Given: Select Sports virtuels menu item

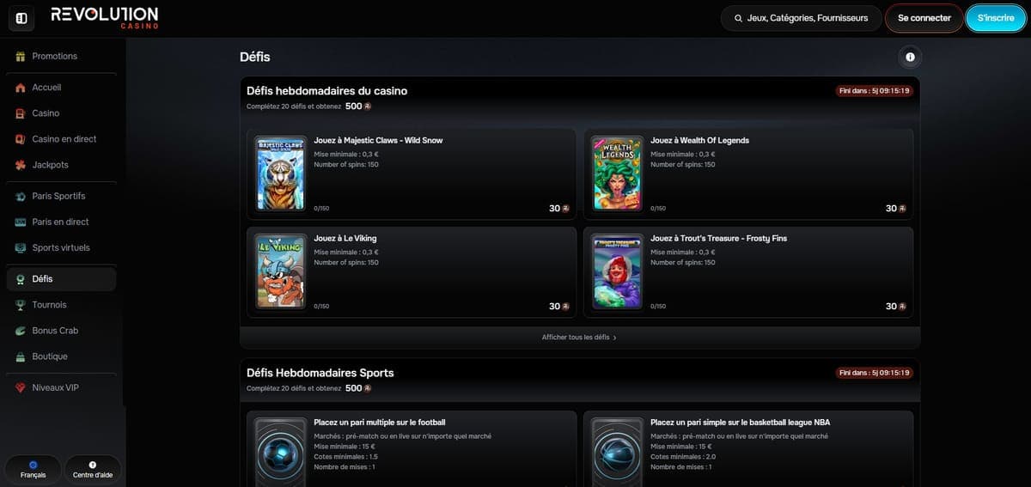Looking at the screenshot, I should pyautogui.click(x=61, y=247).
